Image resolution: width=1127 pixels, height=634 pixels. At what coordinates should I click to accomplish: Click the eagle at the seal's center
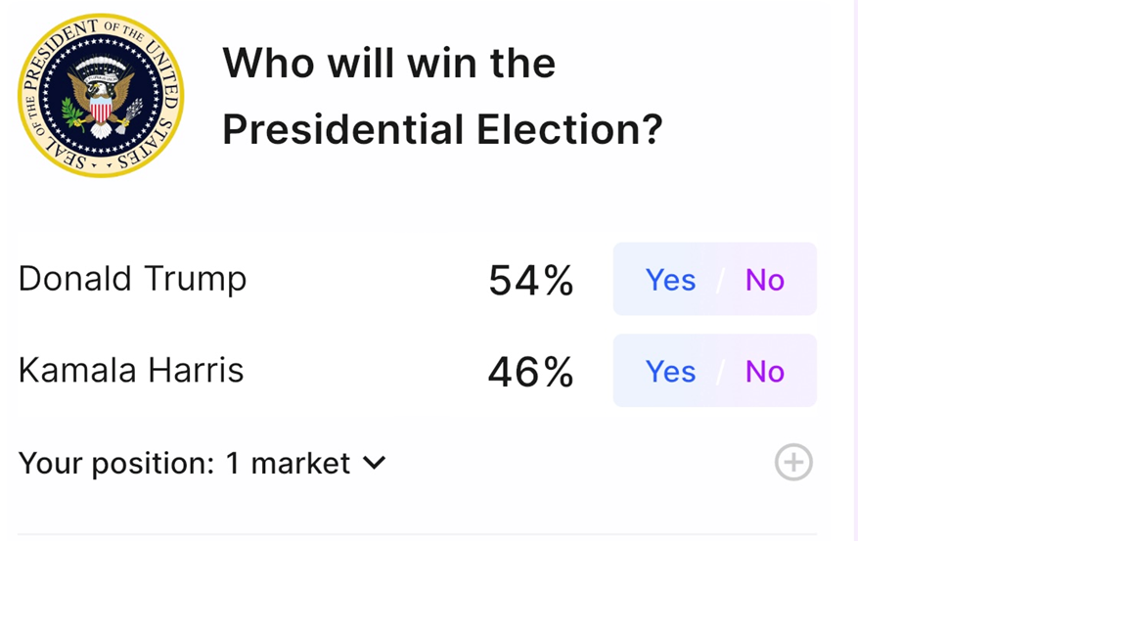[101, 98]
